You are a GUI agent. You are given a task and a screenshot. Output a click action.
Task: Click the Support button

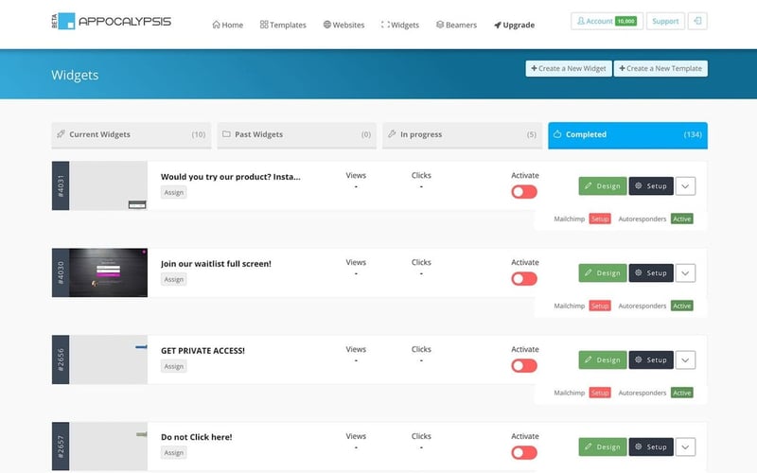pyautogui.click(x=665, y=21)
